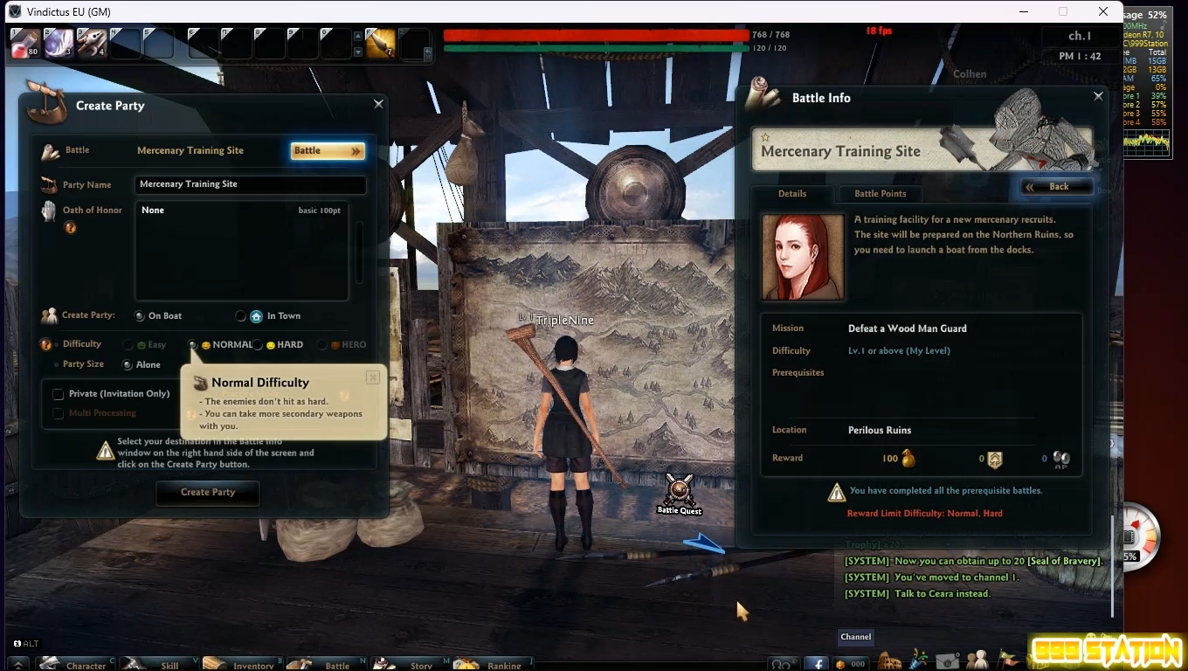
Task: Click the experience shield reward icon
Action: coord(994,460)
